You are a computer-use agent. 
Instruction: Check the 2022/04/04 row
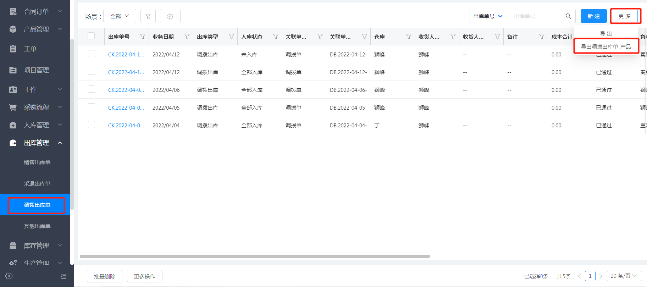(92, 125)
